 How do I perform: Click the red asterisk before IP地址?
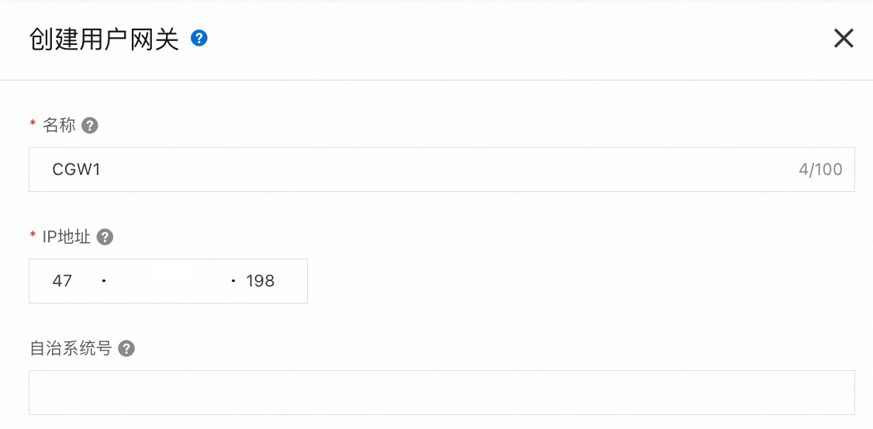[x=33, y=237]
